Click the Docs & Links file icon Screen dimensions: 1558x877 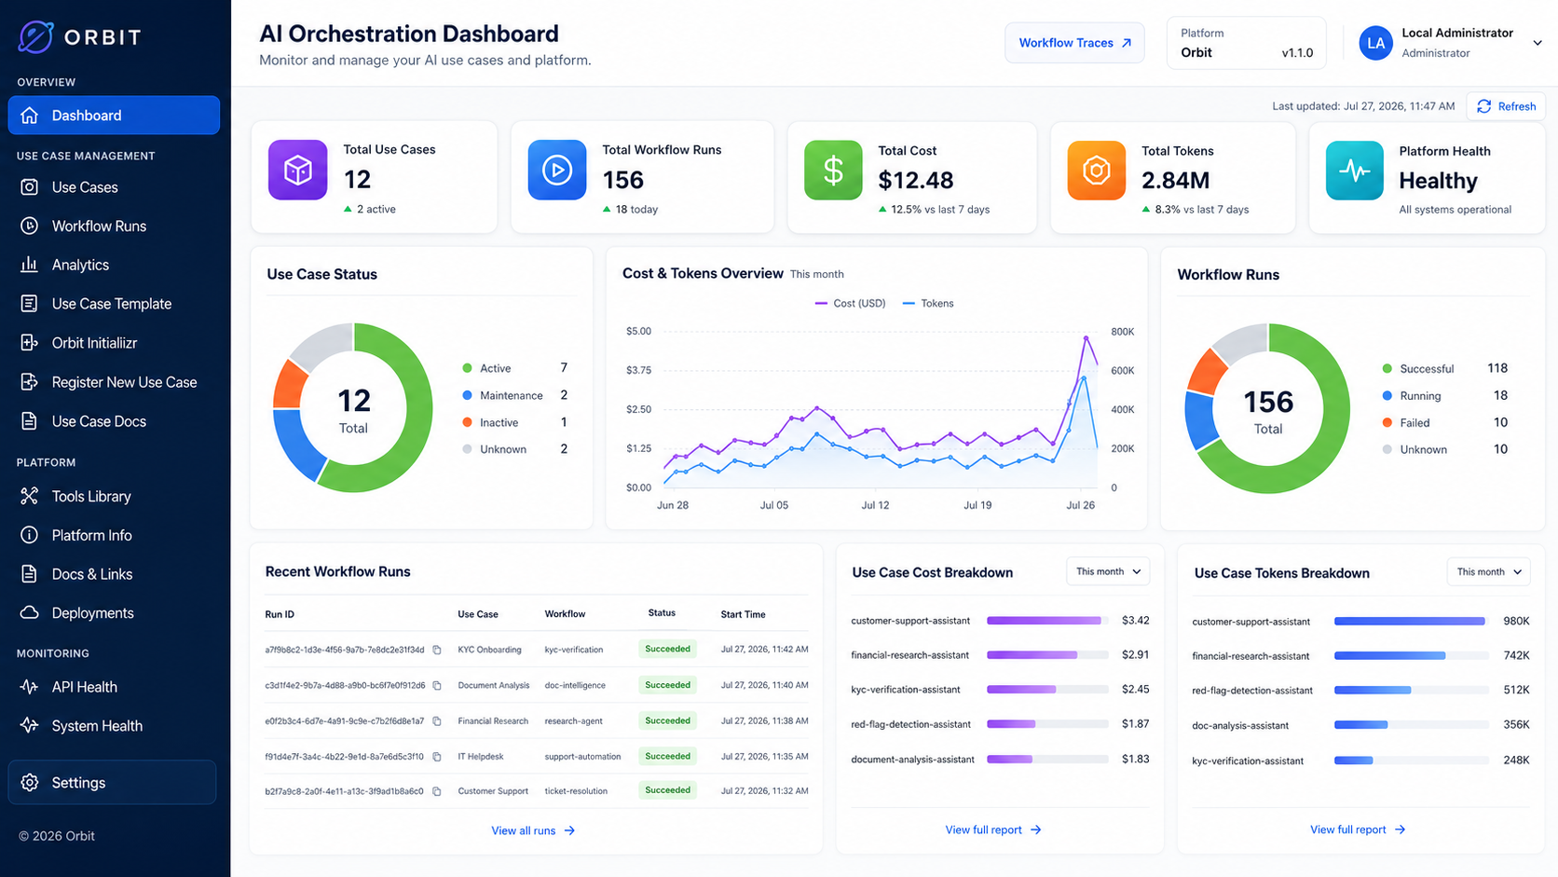tap(30, 574)
